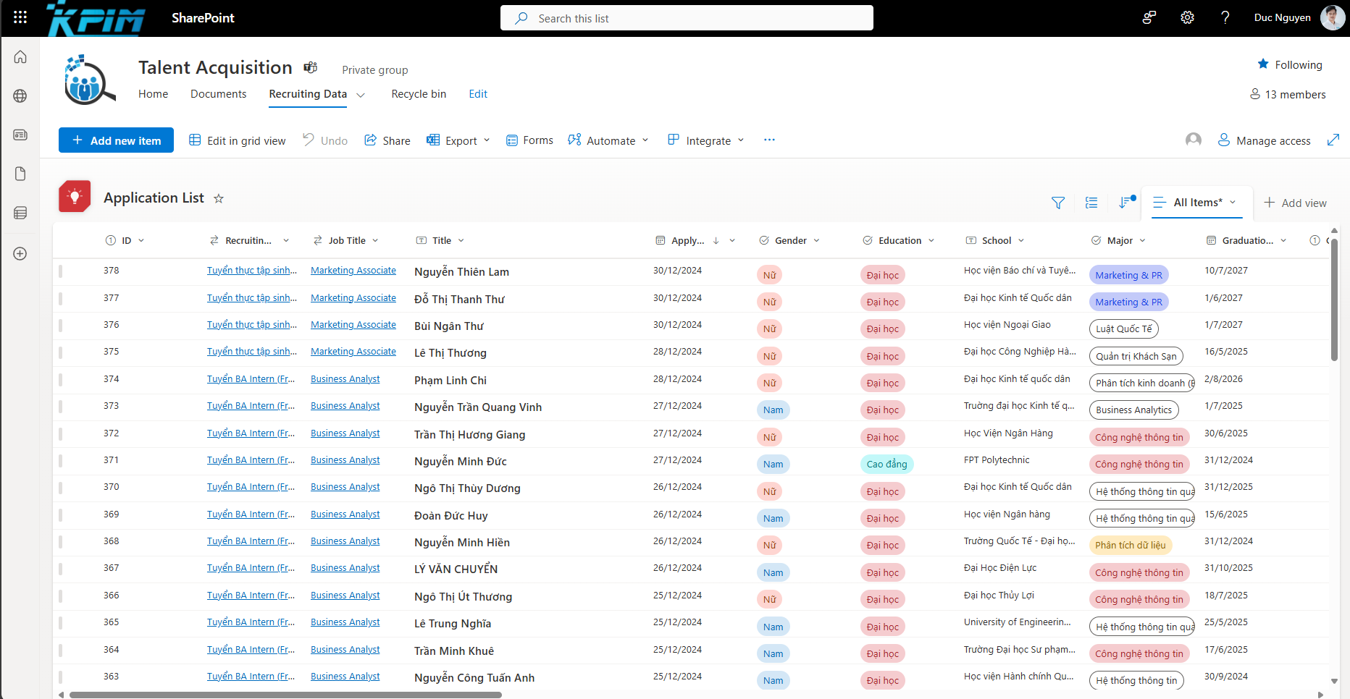Click the settings gear icon

click(x=1187, y=17)
